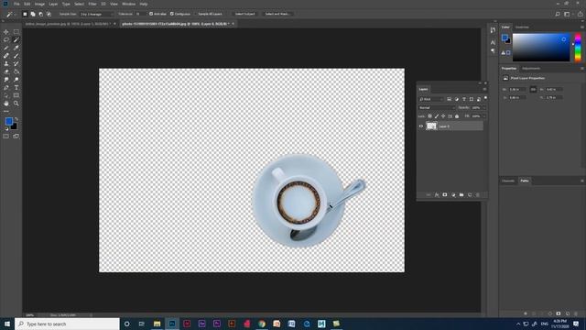Select the Lasso tool
The width and height of the screenshot is (586, 330).
coord(6,39)
